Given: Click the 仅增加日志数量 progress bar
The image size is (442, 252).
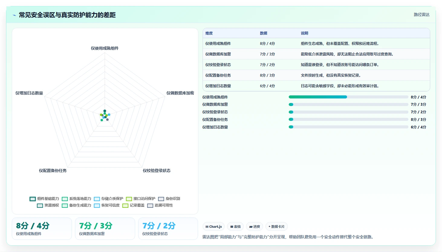Looking at the screenshot, I should coord(348,127).
